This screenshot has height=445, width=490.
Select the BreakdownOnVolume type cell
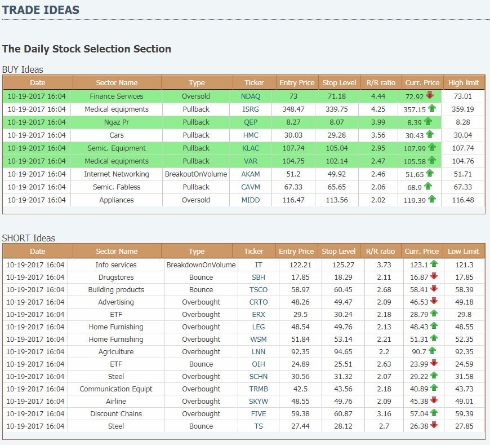point(201,265)
